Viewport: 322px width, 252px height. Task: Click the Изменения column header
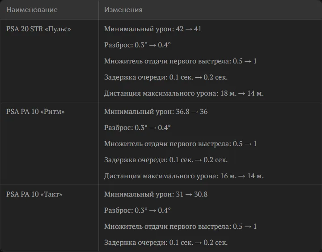coord(123,10)
